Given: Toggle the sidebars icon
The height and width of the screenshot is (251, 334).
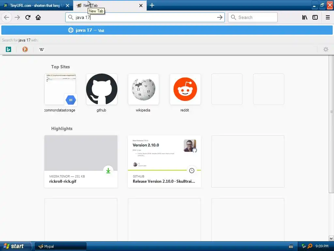Looking at the screenshot, I should [315, 17].
